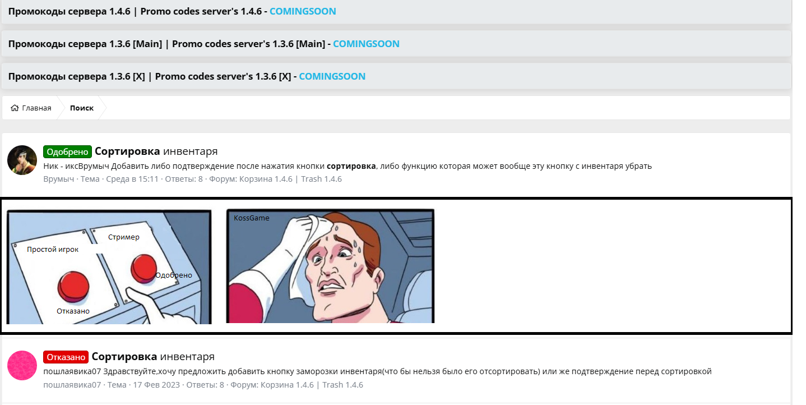Click the home icon in breadcrumb

coord(15,108)
